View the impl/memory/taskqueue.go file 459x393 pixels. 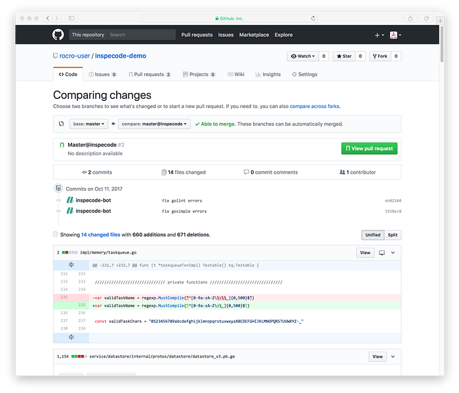pyautogui.click(x=365, y=253)
